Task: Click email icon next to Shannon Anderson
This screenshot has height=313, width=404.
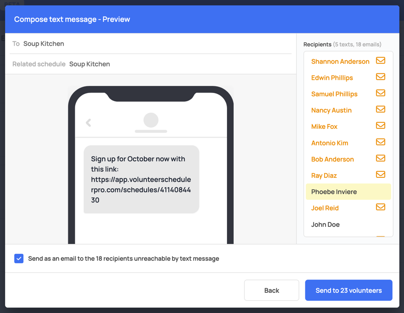Action: (381, 60)
